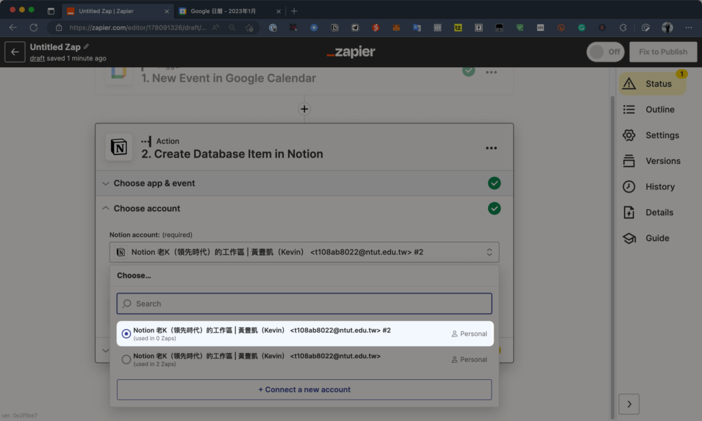
Task: Click the History clock icon
Action: [x=629, y=187]
